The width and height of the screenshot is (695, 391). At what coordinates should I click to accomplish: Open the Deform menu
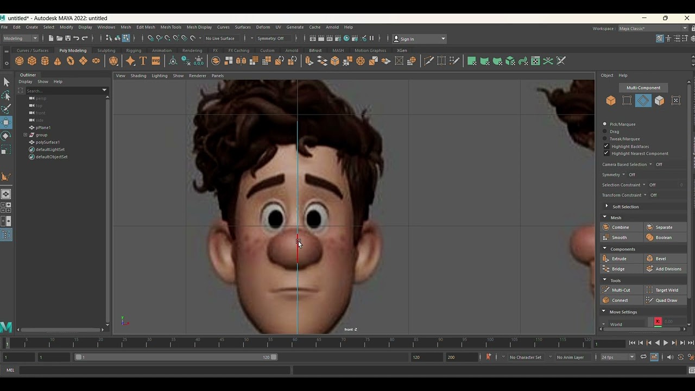(263, 27)
